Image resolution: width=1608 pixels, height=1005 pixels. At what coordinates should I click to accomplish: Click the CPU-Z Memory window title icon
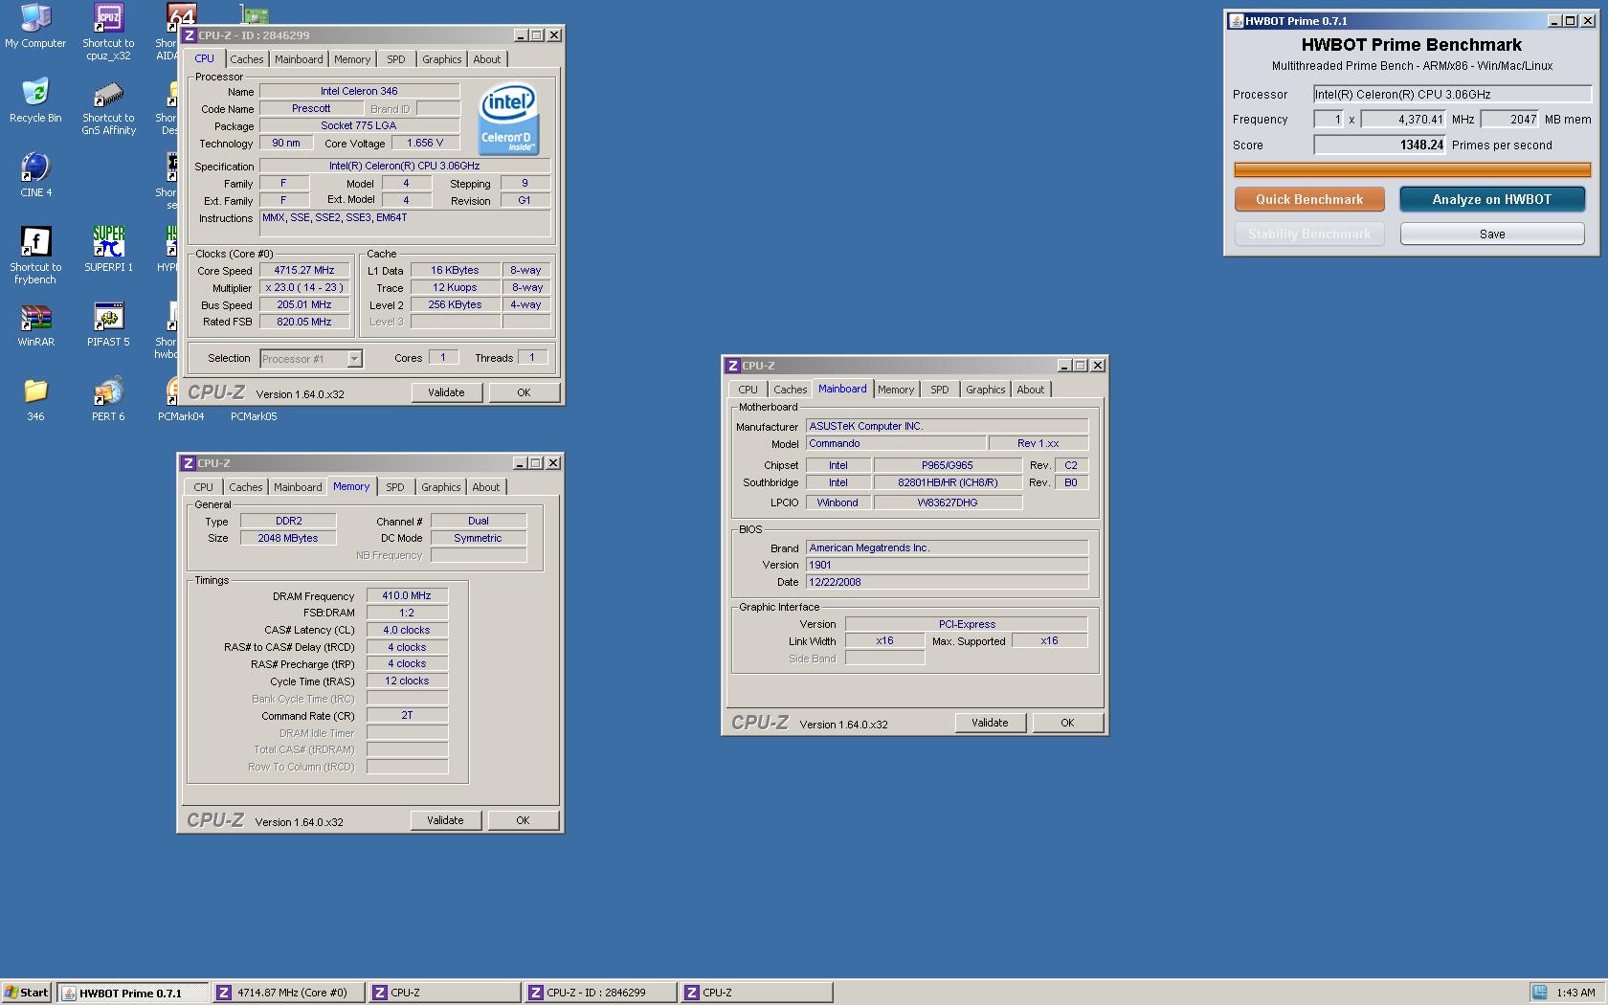coord(189,463)
